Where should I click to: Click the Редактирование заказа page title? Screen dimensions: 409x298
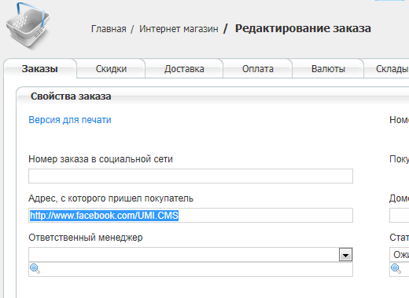coord(303,28)
